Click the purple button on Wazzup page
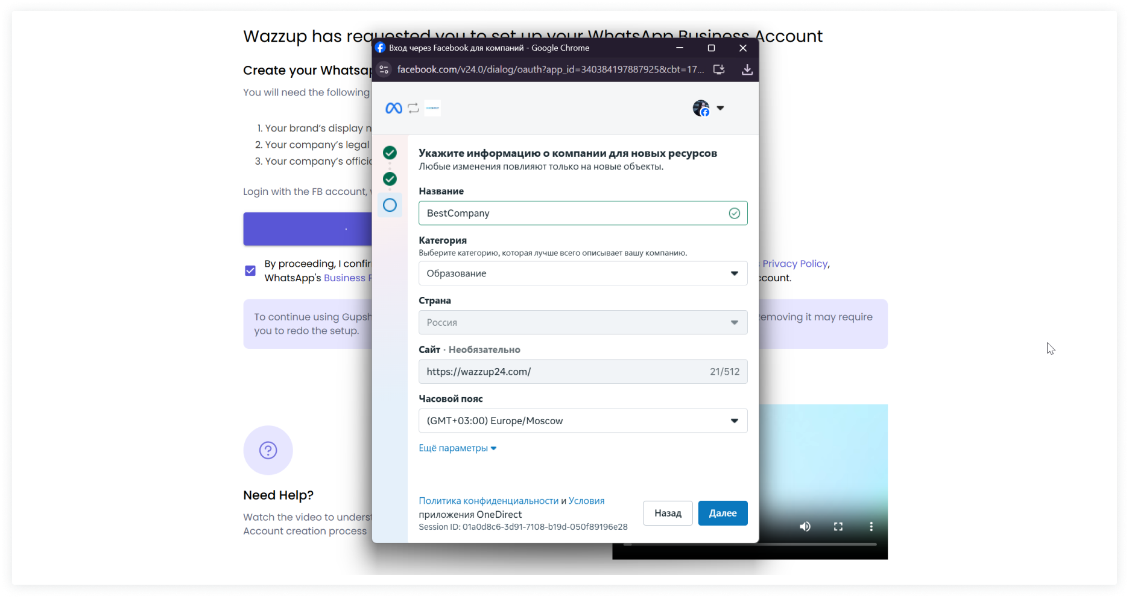The width and height of the screenshot is (1129, 598). [x=308, y=229]
